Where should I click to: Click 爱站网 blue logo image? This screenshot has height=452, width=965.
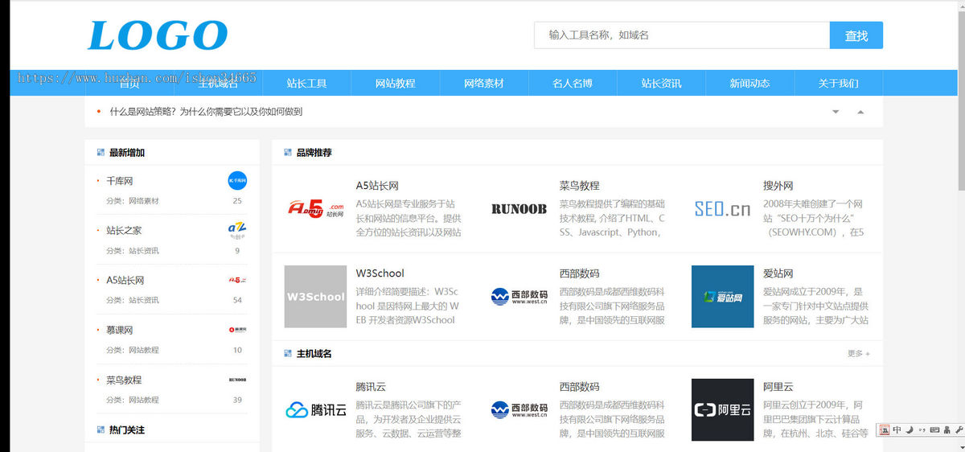pyautogui.click(x=722, y=297)
